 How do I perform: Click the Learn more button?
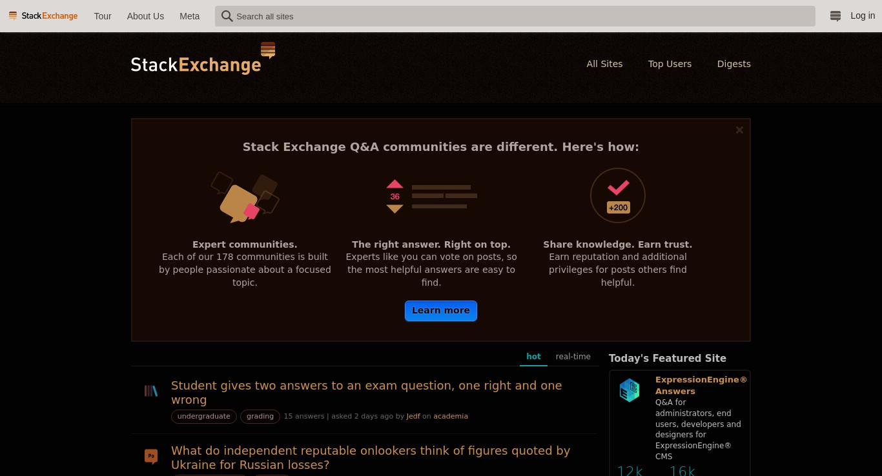click(441, 311)
